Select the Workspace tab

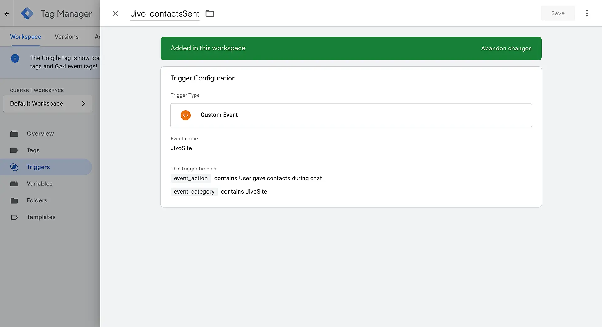click(26, 37)
